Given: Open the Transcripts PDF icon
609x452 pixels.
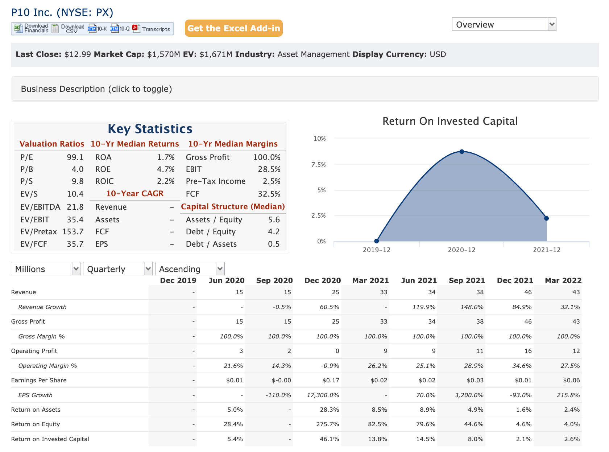Looking at the screenshot, I should tap(136, 28).
